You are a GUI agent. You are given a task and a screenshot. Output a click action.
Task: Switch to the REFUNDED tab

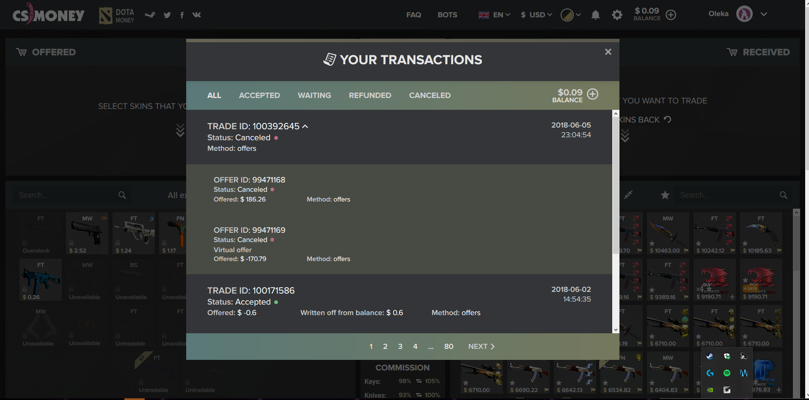[370, 95]
